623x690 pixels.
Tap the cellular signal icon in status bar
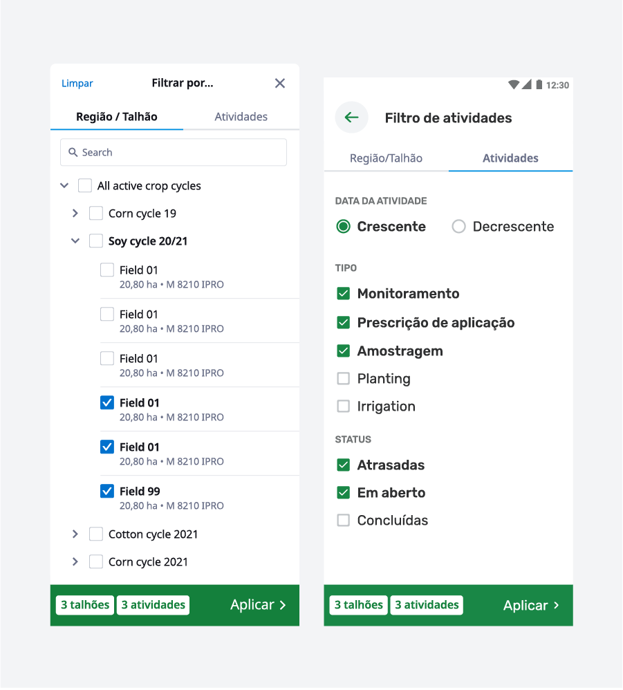click(x=527, y=84)
